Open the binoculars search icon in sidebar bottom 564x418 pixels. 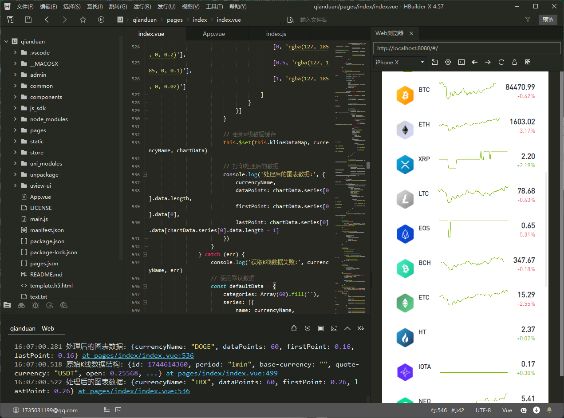21,305
